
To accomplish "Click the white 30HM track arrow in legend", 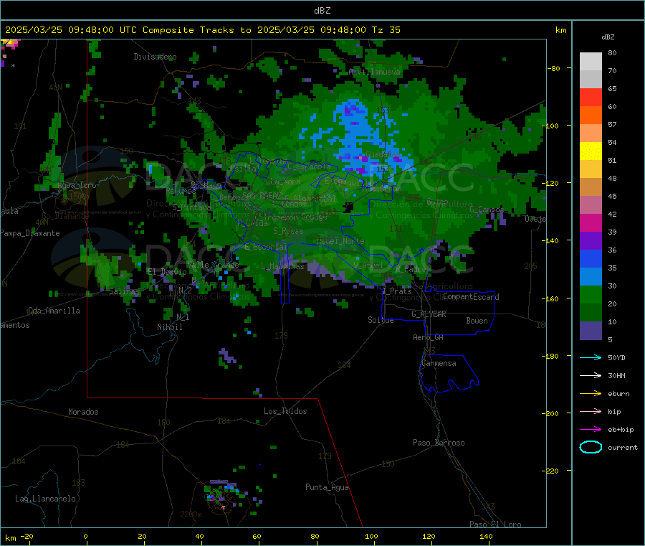I will pyautogui.click(x=591, y=375).
